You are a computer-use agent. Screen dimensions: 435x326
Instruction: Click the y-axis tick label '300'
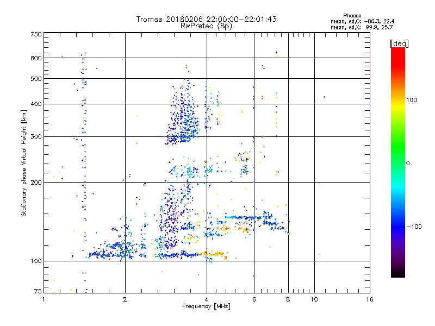coord(36,136)
